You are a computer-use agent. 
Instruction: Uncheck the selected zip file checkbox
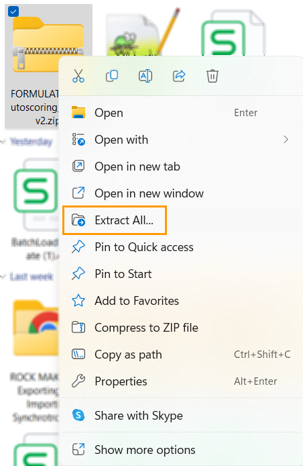13,12
